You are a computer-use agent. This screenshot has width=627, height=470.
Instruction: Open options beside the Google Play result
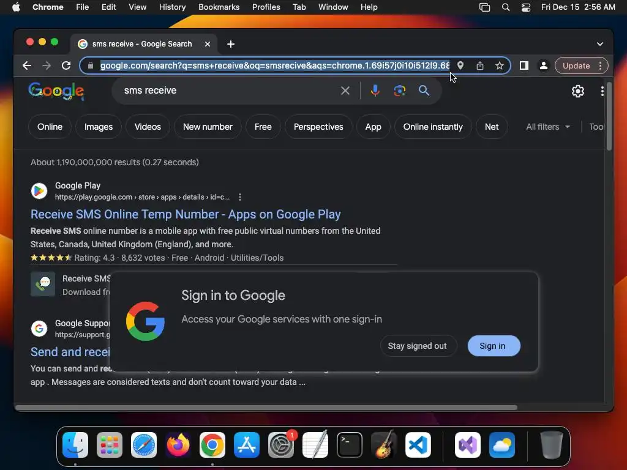pos(239,197)
